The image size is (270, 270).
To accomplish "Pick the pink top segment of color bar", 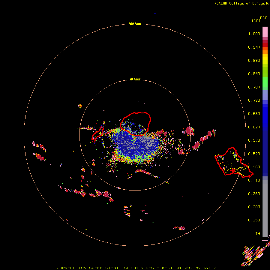I will (265, 32).
